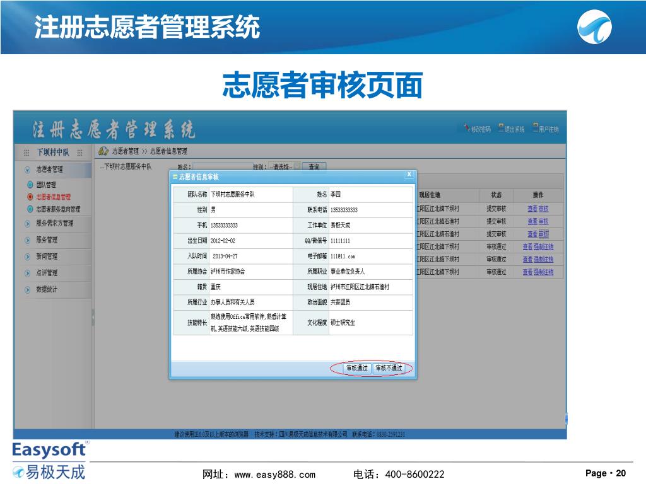The image size is (646, 484).
Task: Open the 数据统计 menu section
Action: click(28, 289)
